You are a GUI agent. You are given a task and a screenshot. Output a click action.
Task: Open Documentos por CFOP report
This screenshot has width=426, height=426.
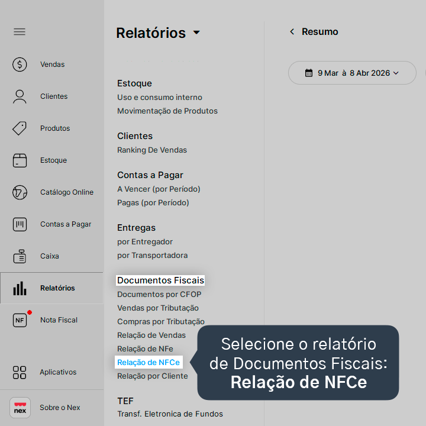click(x=159, y=294)
